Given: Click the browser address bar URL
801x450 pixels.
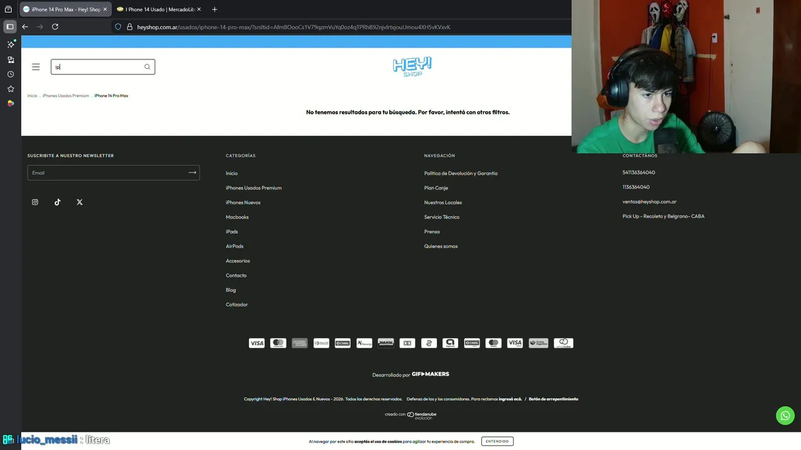Looking at the screenshot, I should pos(293,27).
